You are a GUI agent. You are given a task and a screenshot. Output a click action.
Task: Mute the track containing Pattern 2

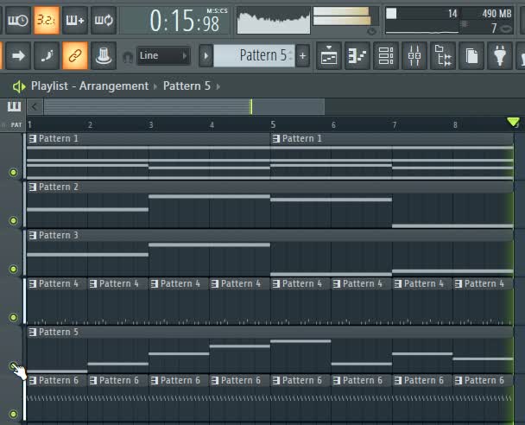[13, 220]
